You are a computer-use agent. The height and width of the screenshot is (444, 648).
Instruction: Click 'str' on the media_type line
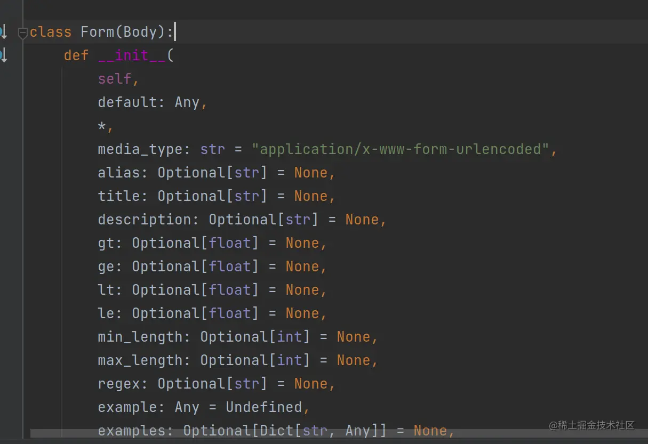(213, 149)
